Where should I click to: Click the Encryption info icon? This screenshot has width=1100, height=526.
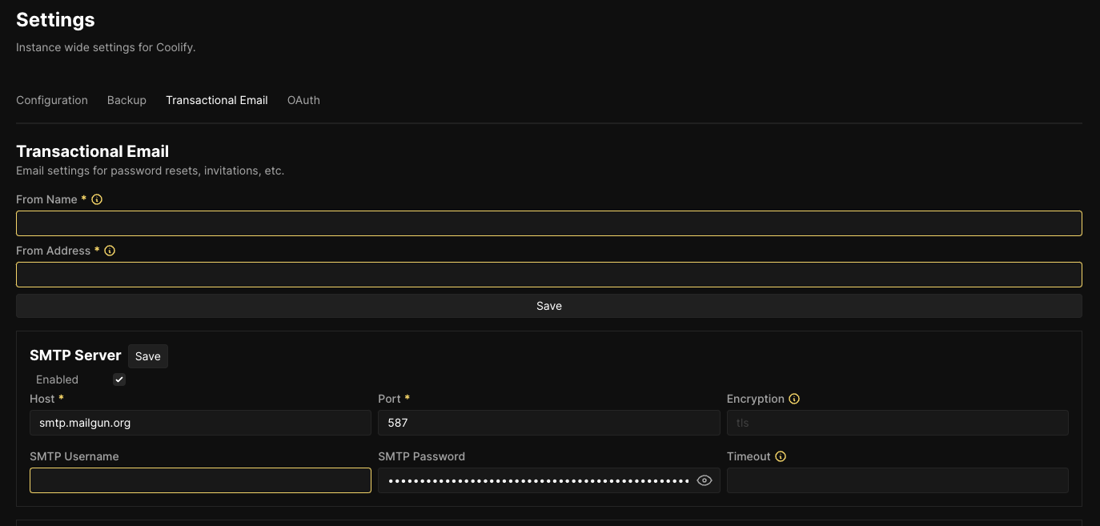coord(794,399)
